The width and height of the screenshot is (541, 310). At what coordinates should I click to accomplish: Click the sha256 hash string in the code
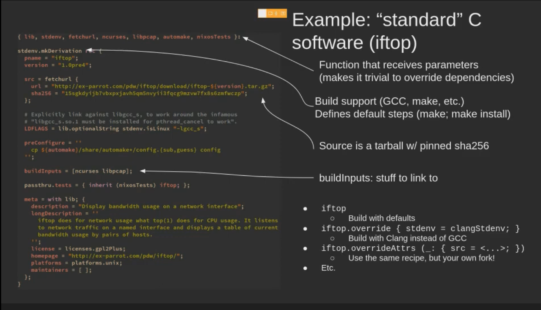154,94
